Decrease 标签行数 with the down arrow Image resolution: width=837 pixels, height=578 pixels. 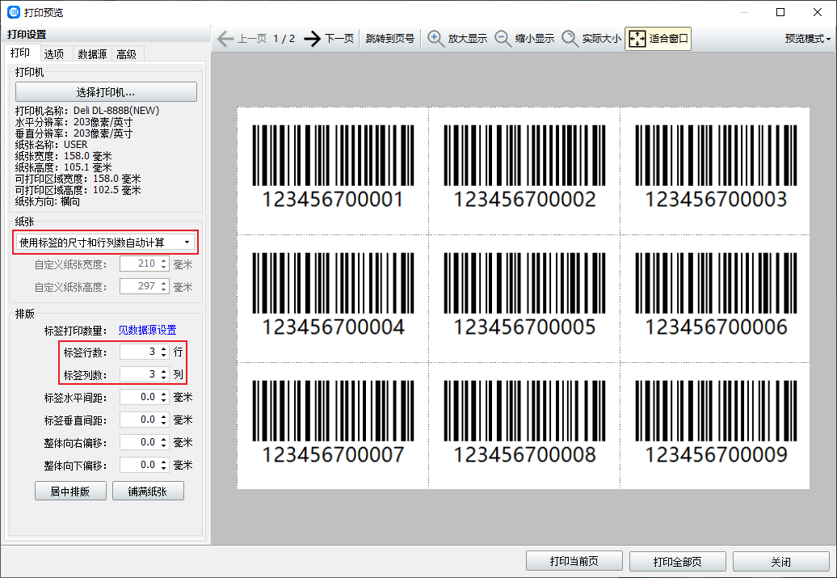click(163, 355)
